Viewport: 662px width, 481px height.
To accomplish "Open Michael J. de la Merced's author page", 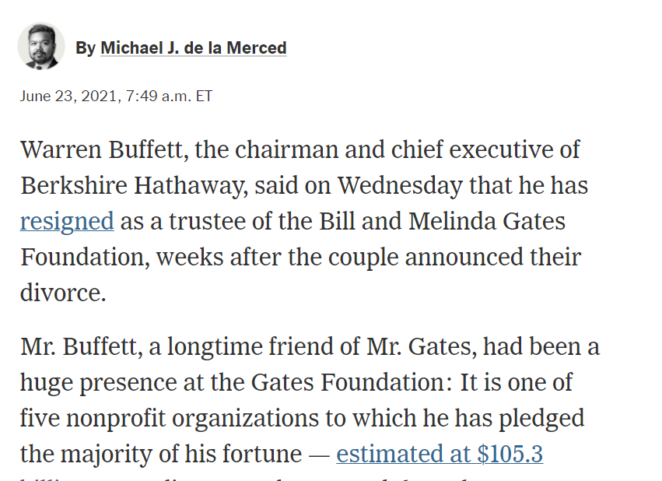I will pos(193,48).
